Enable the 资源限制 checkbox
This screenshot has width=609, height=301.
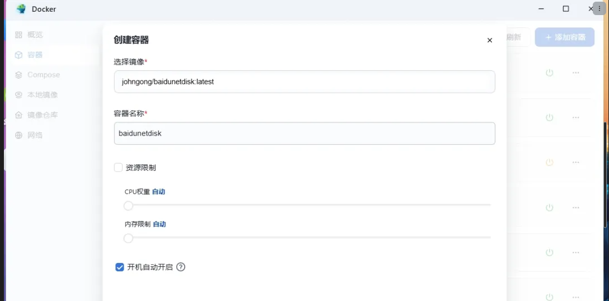tap(119, 168)
